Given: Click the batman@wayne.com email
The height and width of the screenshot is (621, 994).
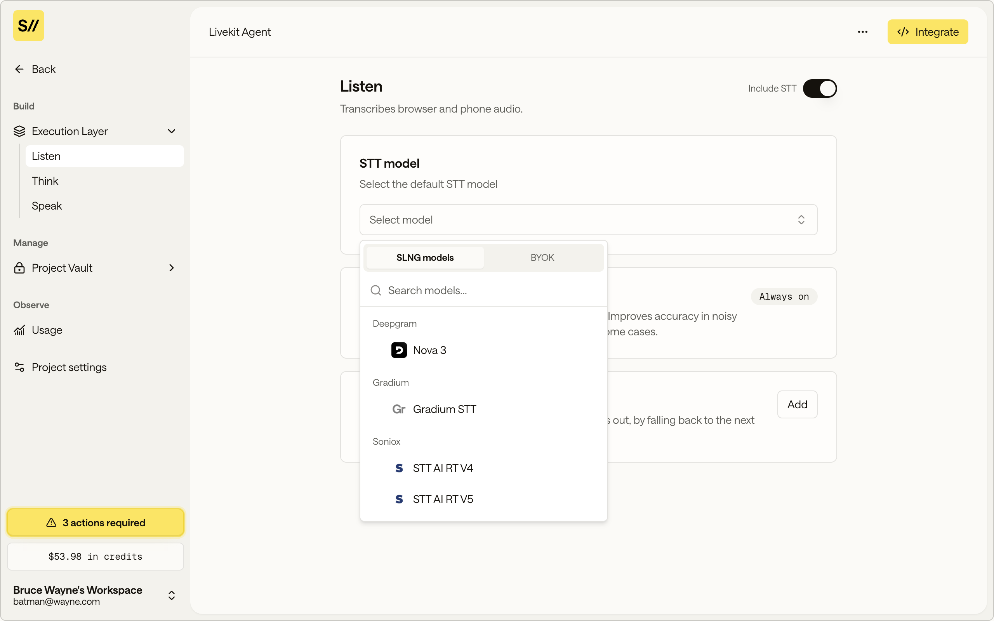Looking at the screenshot, I should pos(56,601).
